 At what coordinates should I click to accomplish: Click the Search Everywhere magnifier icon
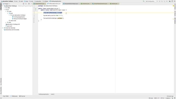175,1
